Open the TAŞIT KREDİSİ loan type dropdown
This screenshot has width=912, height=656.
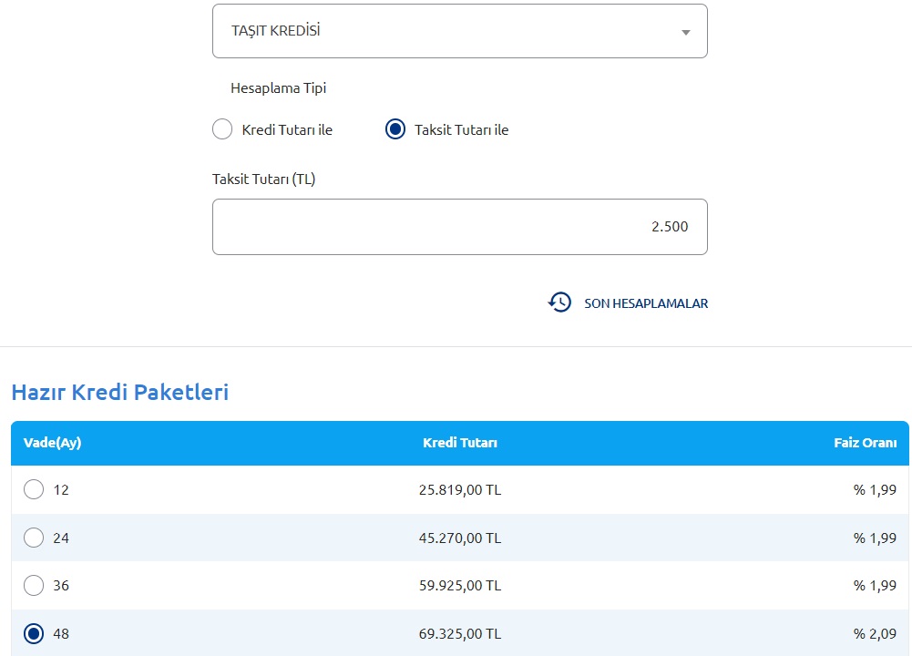[459, 31]
